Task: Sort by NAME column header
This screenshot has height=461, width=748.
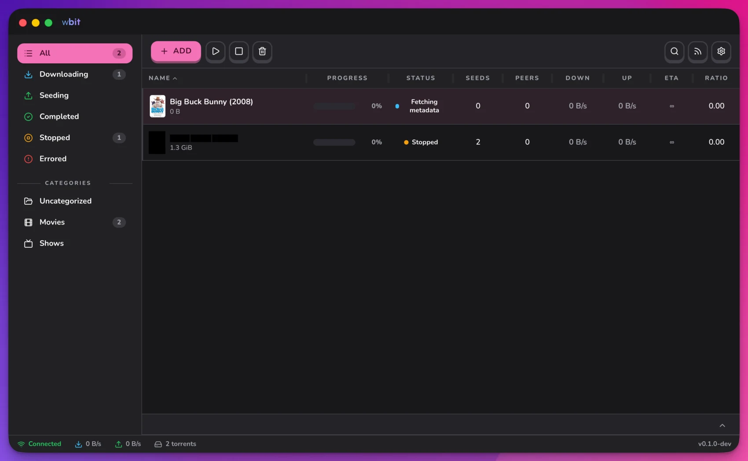Action: (x=163, y=78)
